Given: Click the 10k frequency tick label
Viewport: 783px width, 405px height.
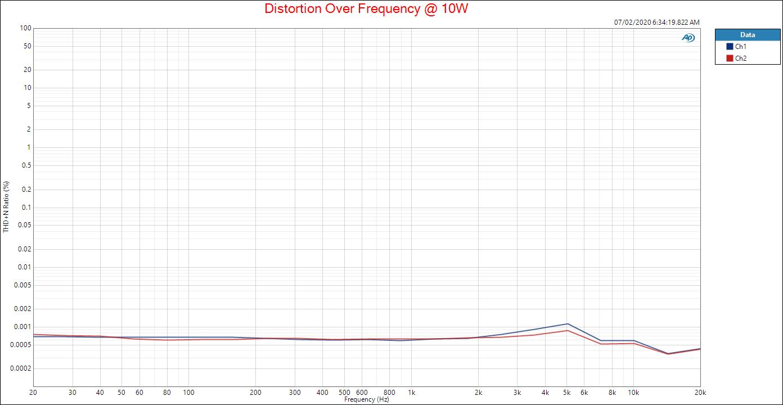Looking at the screenshot, I should 633,393.
